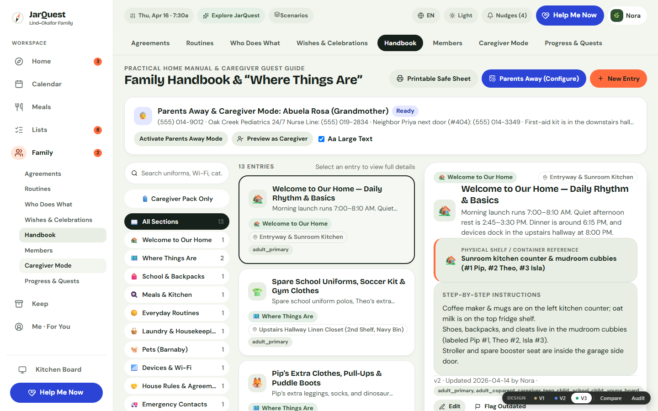Click Nora's green avatar icon
The height and width of the screenshot is (411, 658).
[x=617, y=16]
